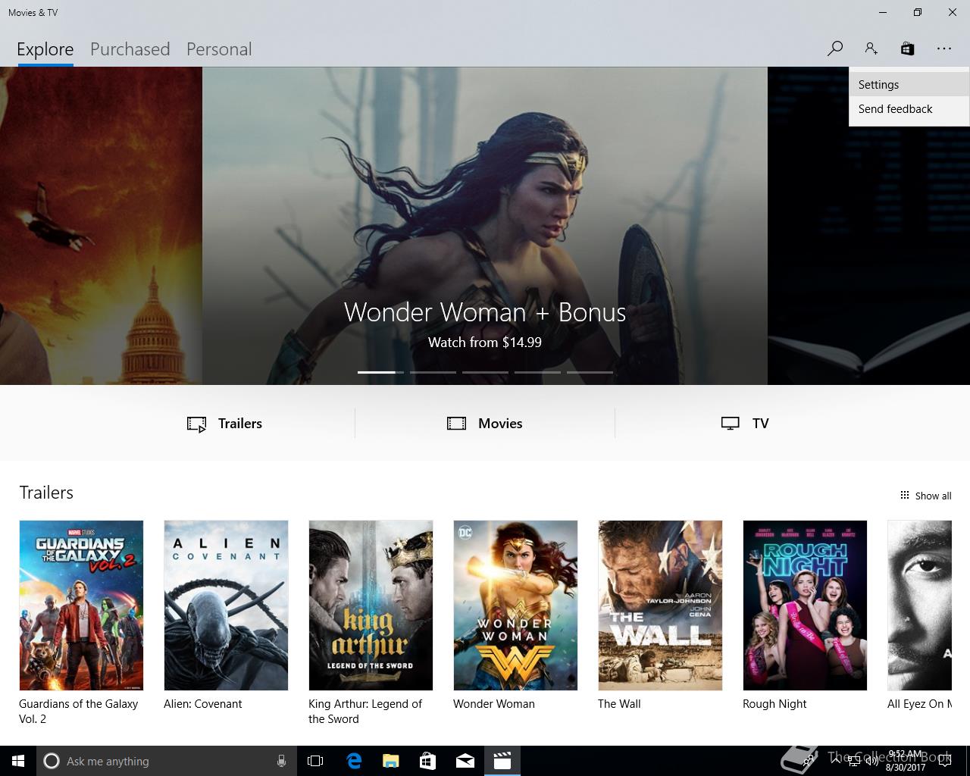This screenshot has width=970, height=776.
Task: Click The Wall title text
Action: coord(619,704)
